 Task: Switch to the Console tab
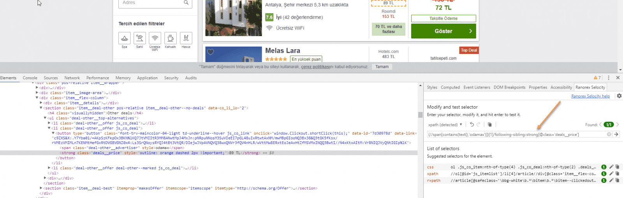pyautogui.click(x=30, y=78)
